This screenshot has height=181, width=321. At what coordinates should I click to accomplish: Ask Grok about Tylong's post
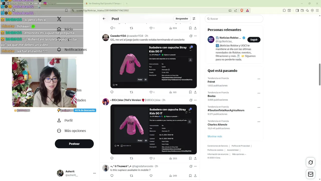click(191, 166)
